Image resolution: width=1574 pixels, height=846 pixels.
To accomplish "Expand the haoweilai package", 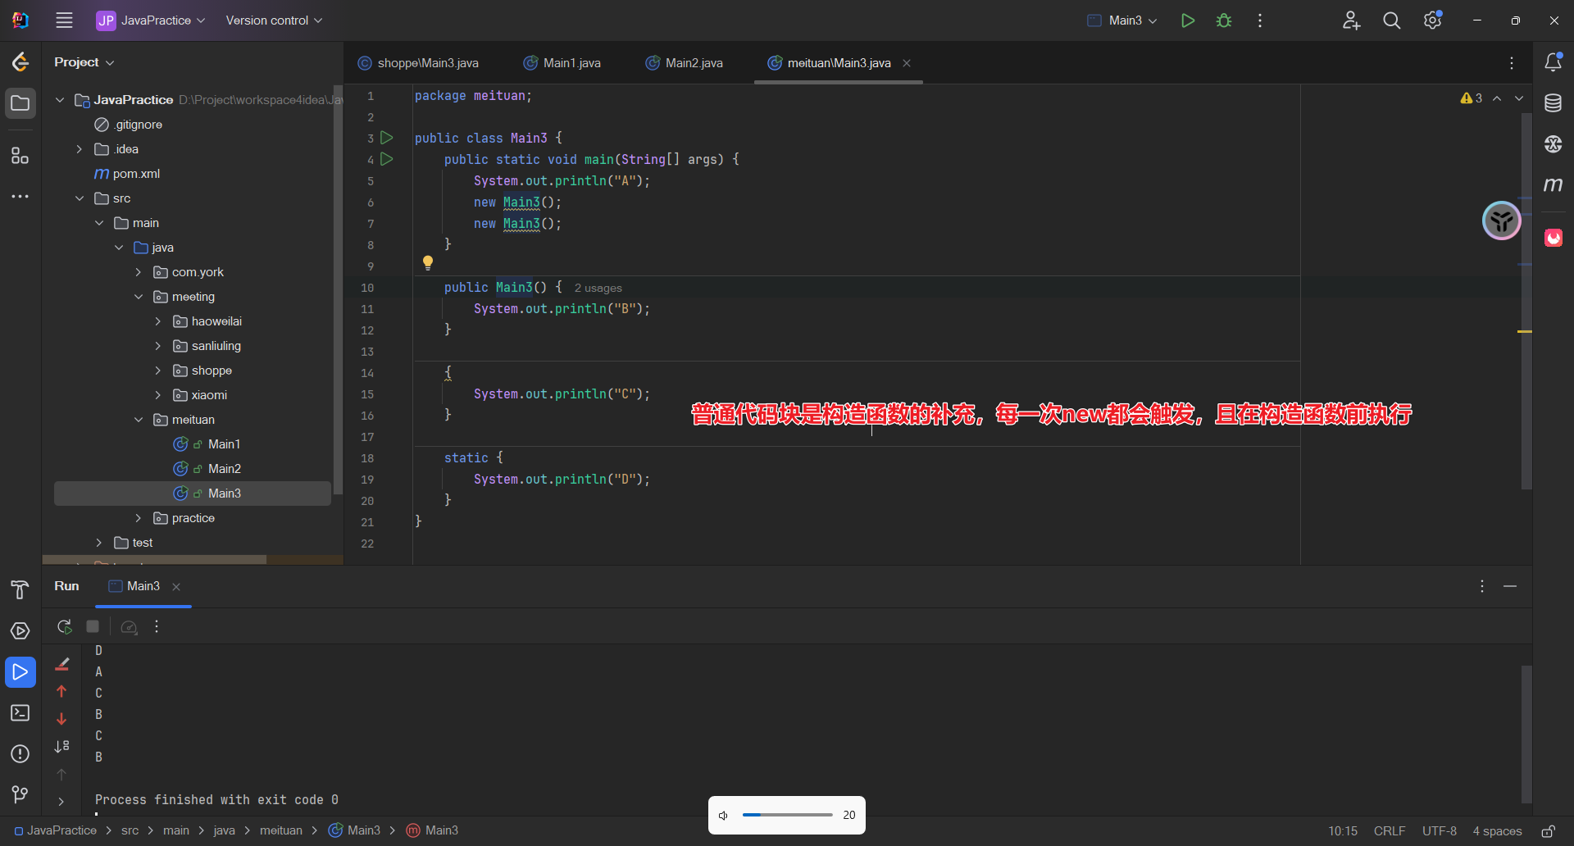I will [158, 321].
